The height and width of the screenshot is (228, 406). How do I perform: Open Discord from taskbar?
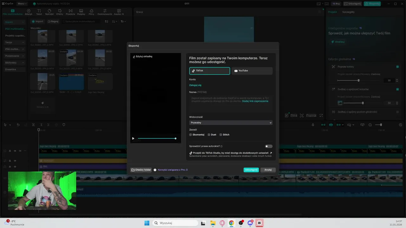point(250,223)
